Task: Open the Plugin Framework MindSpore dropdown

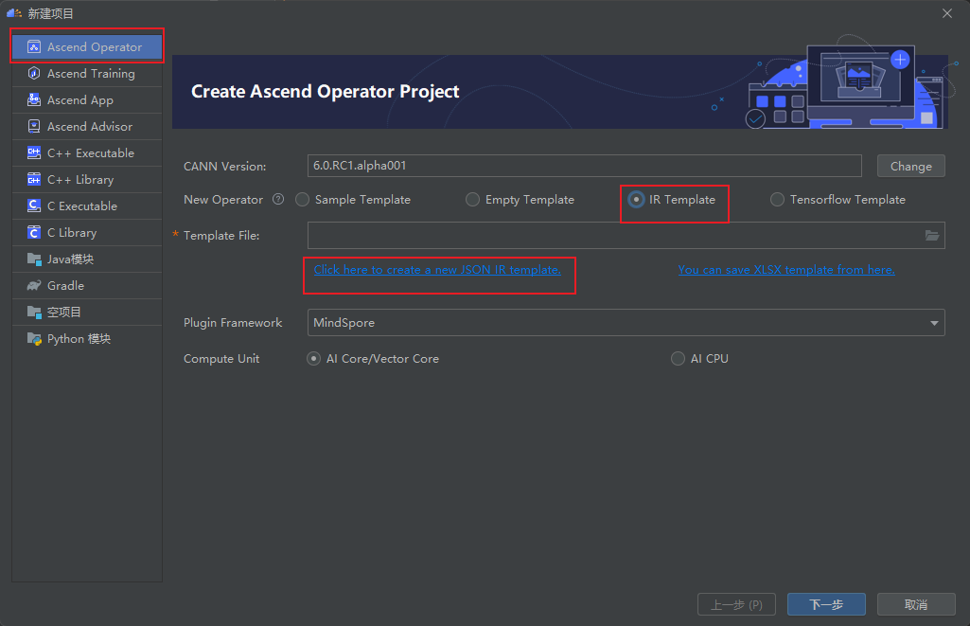Action: (x=626, y=323)
